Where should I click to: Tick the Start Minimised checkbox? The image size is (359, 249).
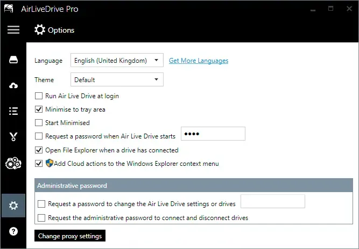pos(39,122)
